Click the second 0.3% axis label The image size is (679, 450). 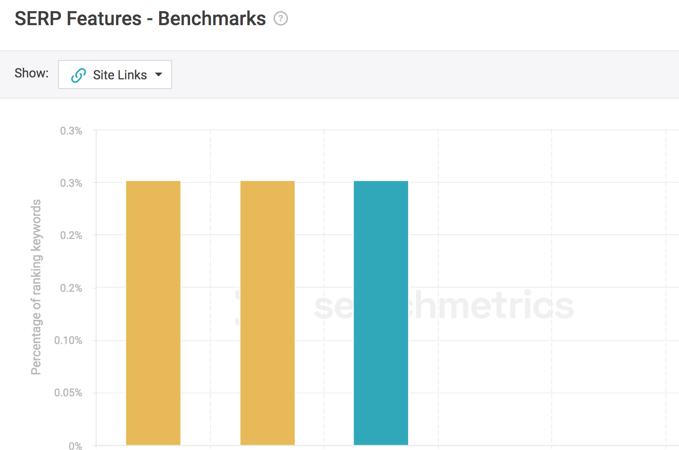coord(71,183)
